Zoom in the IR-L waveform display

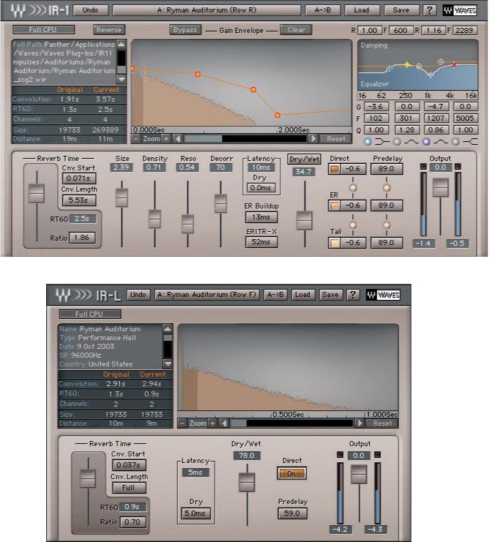tap(212, 423)
